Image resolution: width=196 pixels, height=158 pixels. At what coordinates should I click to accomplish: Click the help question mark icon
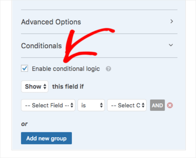click(108, 69)
